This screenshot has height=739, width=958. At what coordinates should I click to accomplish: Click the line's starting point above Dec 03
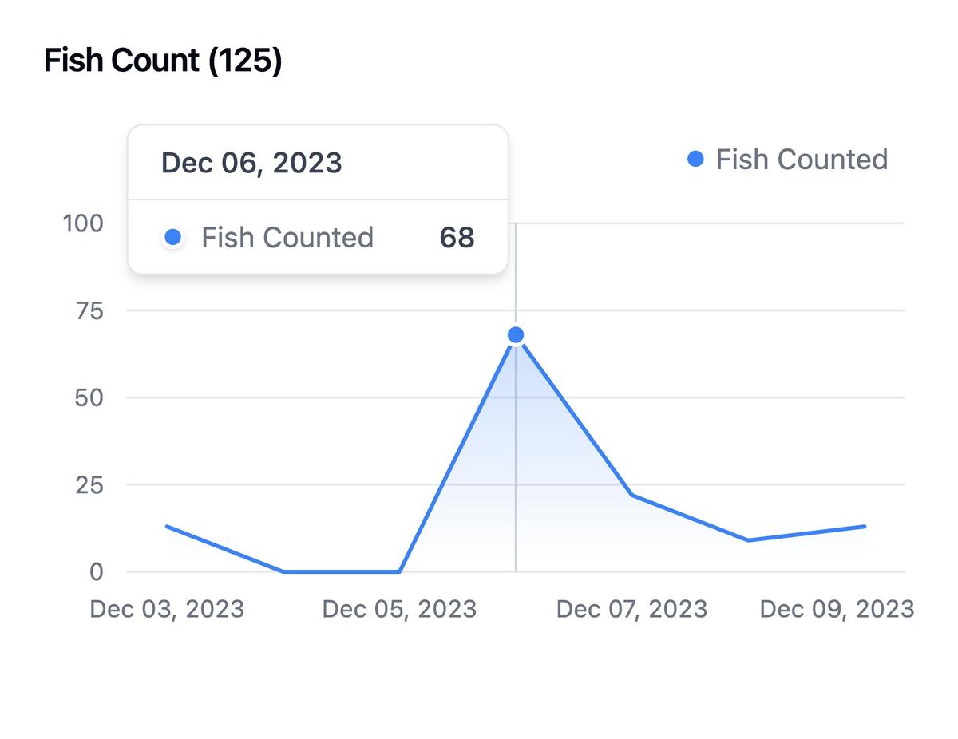click(167, 527)
